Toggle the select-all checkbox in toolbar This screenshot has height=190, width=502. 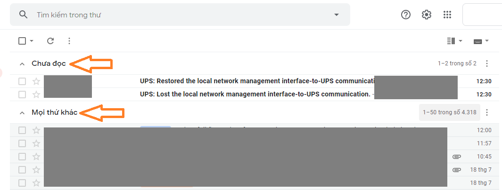[x=22, y=41]
